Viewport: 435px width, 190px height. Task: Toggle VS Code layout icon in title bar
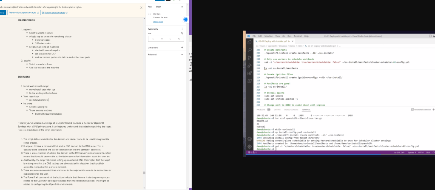[x=430, y=36]
